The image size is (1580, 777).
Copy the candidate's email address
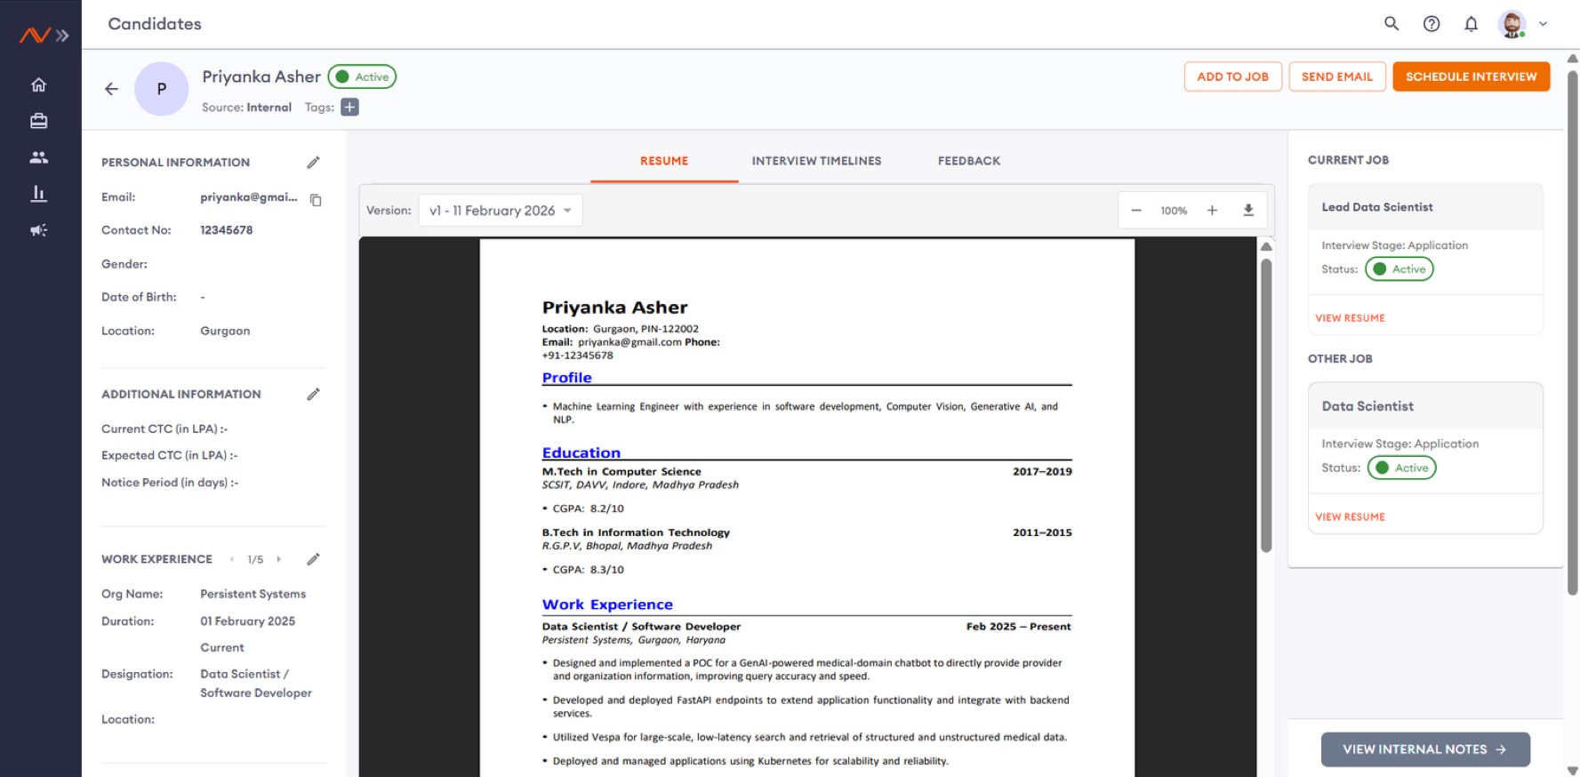[316, 200]
